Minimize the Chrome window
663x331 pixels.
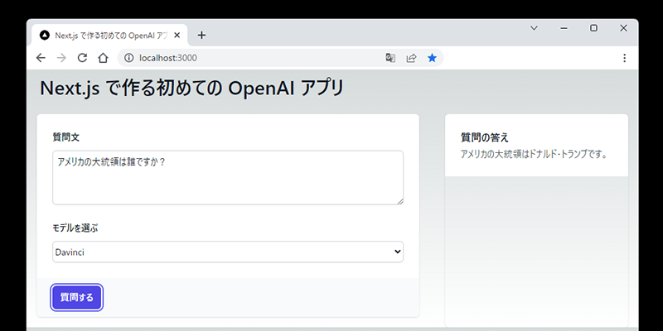pyautogui.click(x=564, y=28)
